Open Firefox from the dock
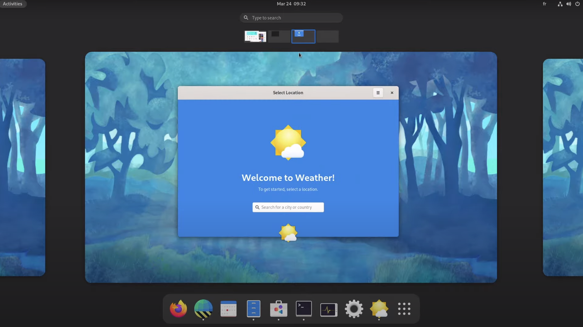 pos(178,309)
